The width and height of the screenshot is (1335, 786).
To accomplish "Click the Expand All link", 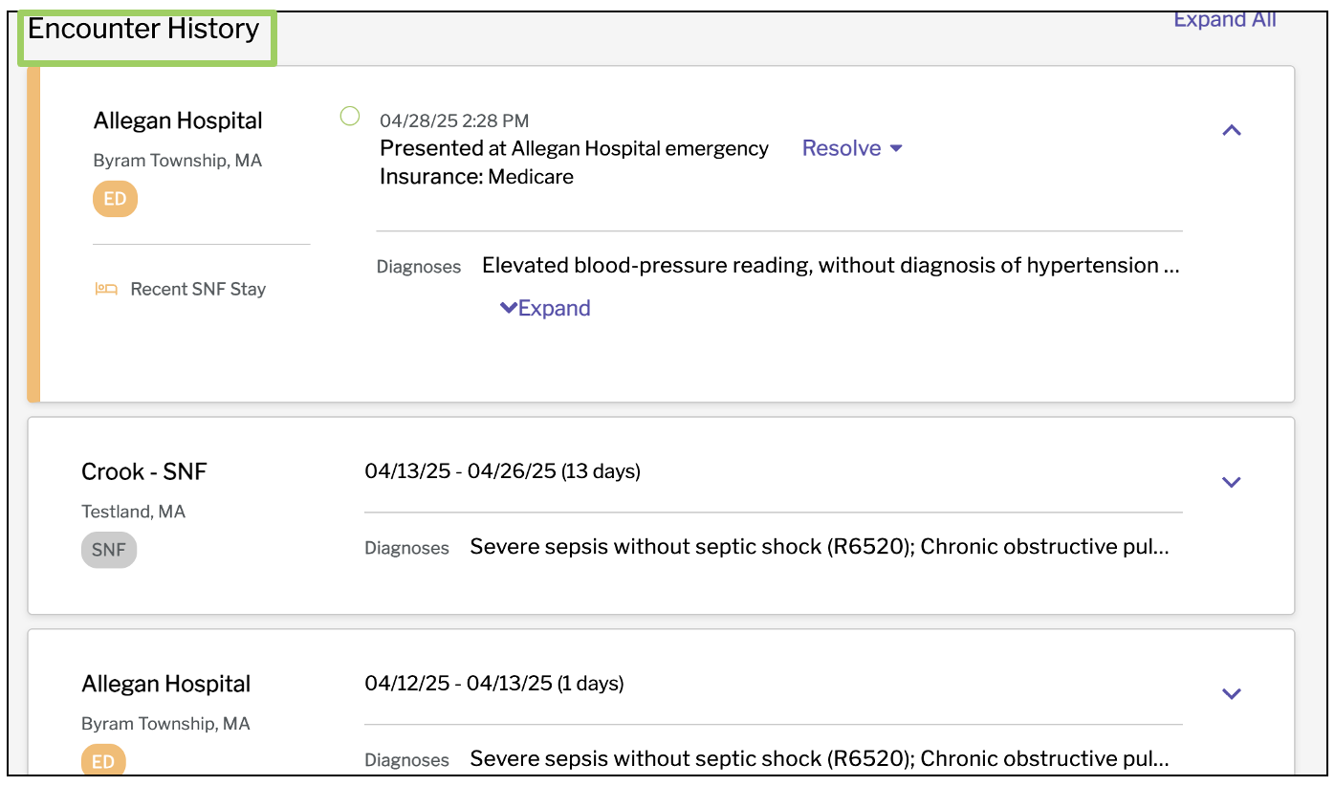I will [x=1225, y=20].
